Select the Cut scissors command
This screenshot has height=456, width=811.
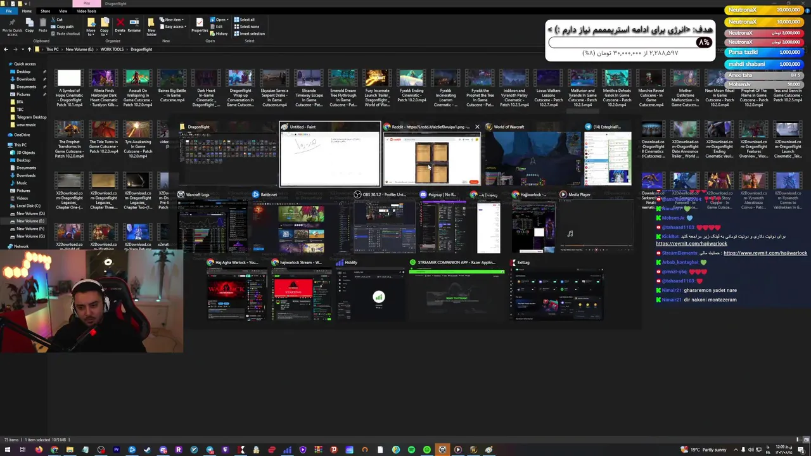[x=57, y=20]
